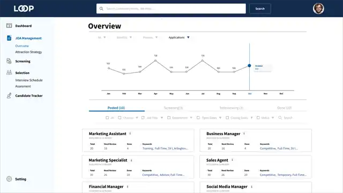Image resolution: width=343 pixels, height=193 pixels.
Task: Click info icon beside Social Media Manager
Action: click(251, 187)
